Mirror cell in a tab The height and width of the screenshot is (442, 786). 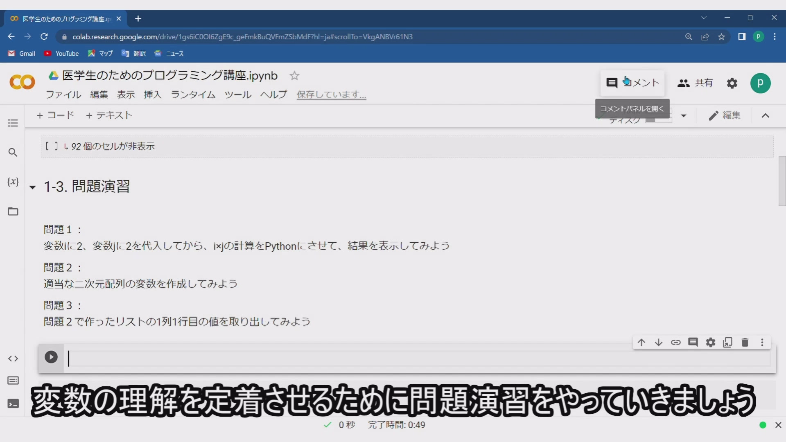(x=727, y=343)
